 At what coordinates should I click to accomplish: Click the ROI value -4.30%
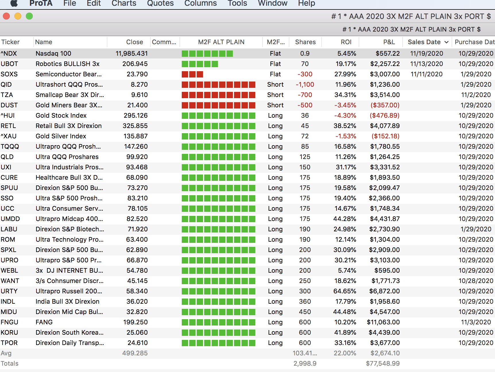point(345,116)
